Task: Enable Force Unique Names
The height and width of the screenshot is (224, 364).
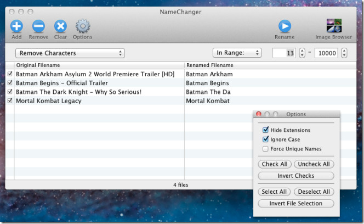Action: coord(266,149)
